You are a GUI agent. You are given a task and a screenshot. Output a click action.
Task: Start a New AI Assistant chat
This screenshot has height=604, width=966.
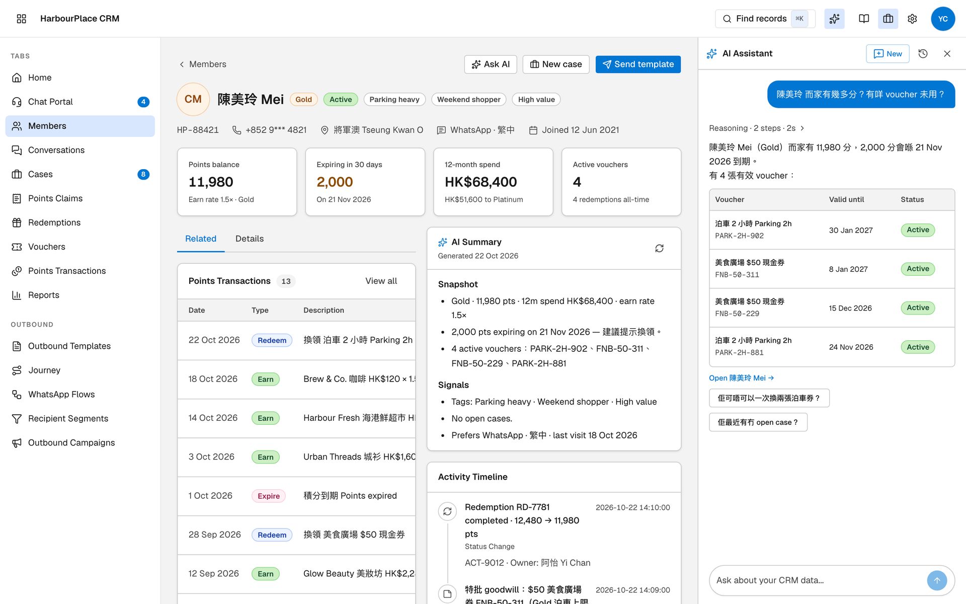pyautogui.click(x=888, y=54)
